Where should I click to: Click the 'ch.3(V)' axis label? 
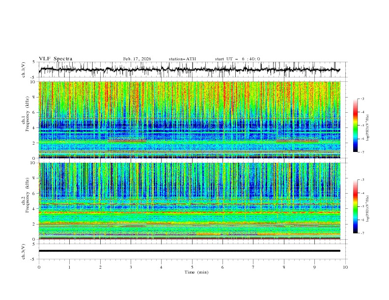click(24, 252)
